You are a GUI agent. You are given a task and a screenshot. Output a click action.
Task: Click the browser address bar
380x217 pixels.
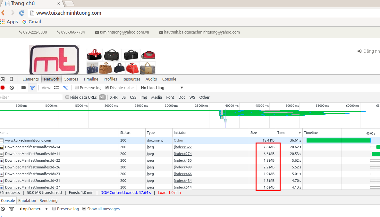coord(204,13)
